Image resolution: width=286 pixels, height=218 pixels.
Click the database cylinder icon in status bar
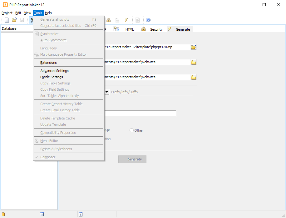[3, 214]
